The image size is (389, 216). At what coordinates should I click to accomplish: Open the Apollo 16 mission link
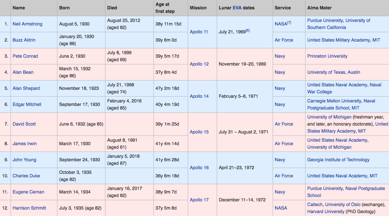[199, 168]
